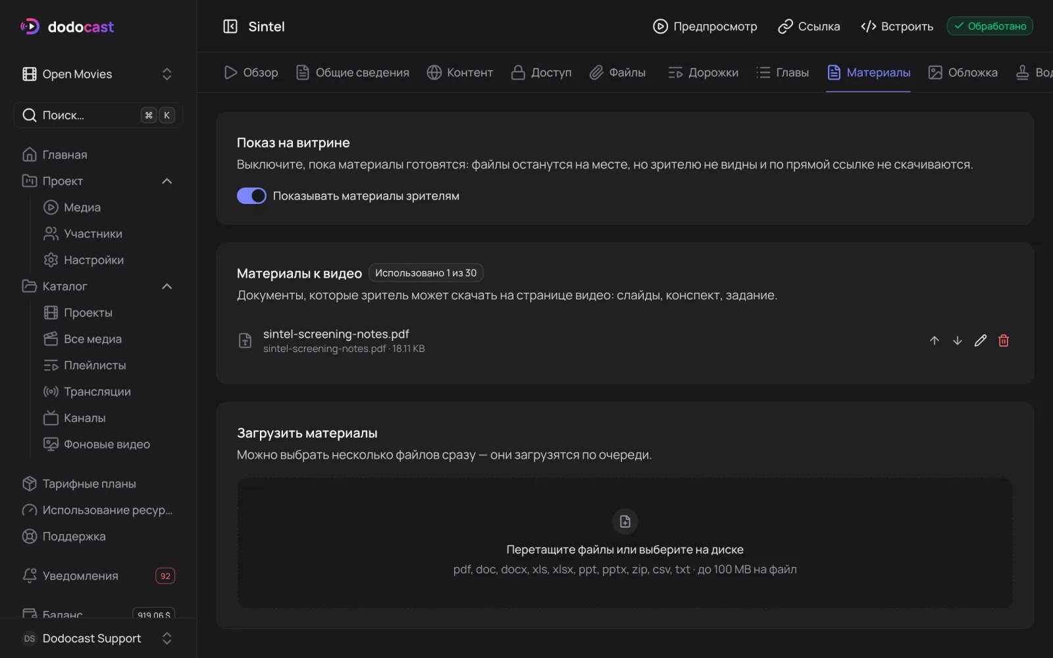Edit sintel-screening-notes.pdf with the pencil icon

tap(981, 340)
